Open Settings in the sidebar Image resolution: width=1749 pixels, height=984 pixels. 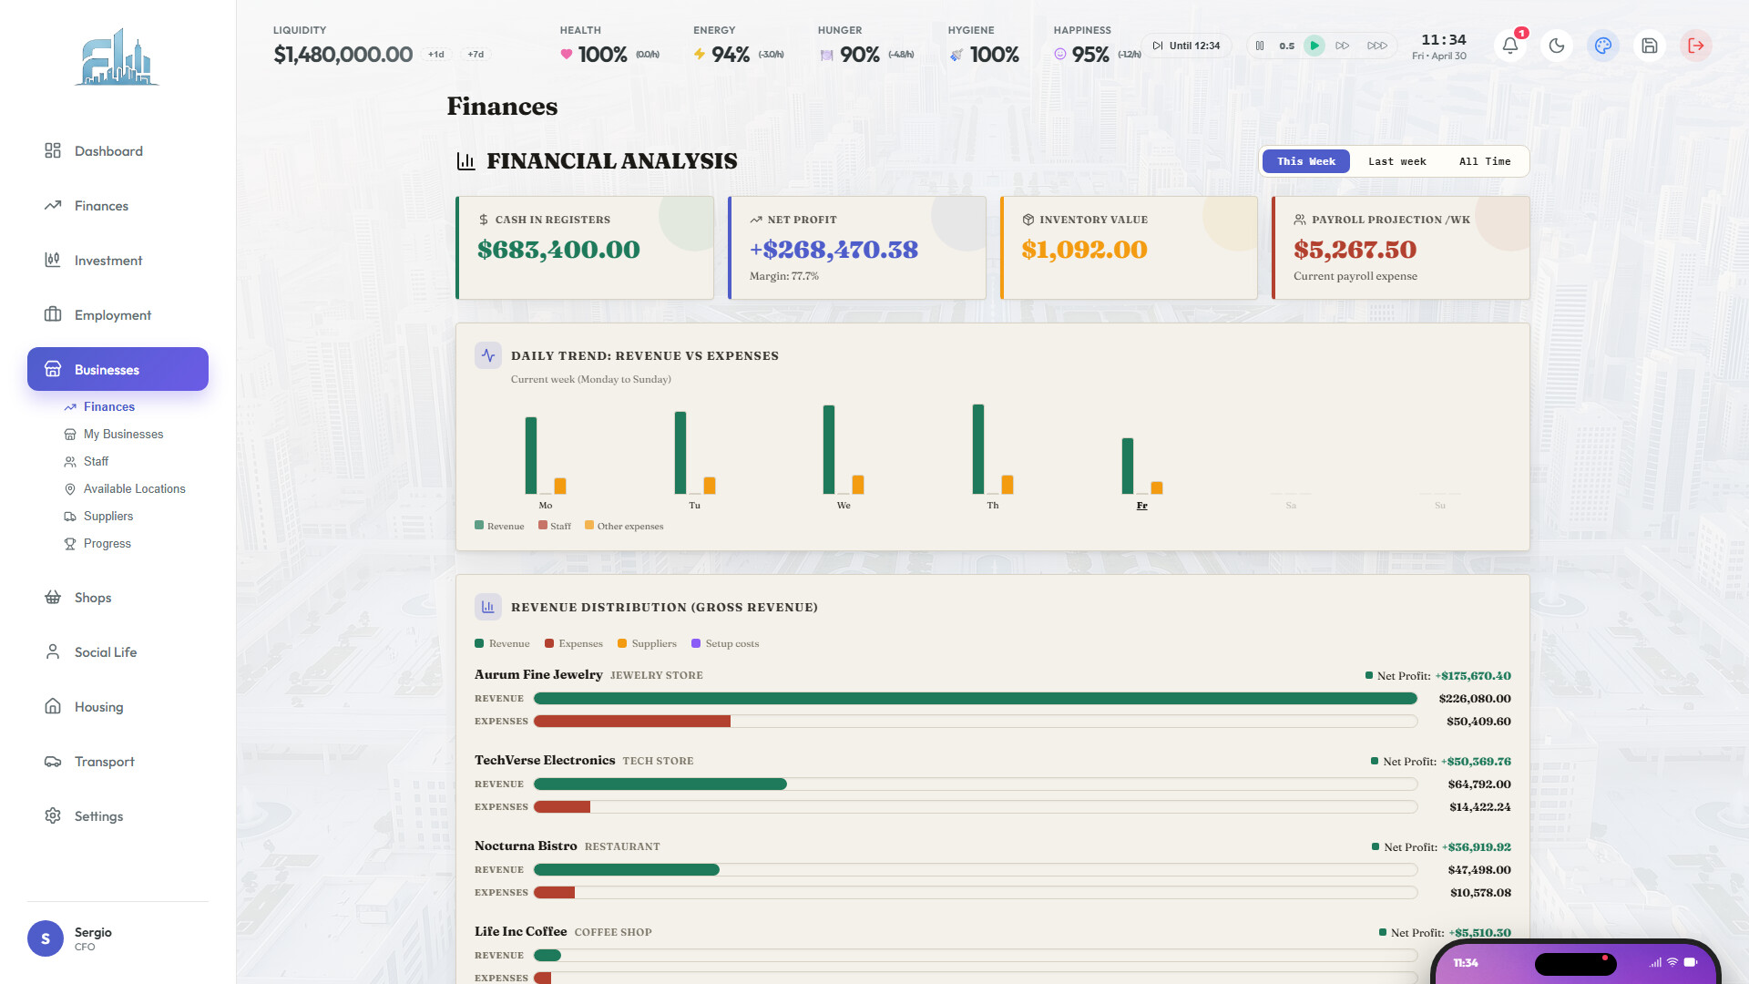pos(118,816)
